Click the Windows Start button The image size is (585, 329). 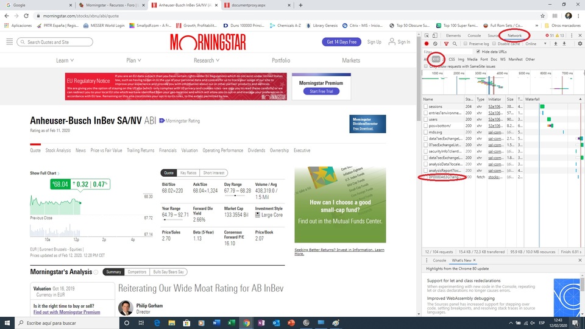[x=7, y=323]
